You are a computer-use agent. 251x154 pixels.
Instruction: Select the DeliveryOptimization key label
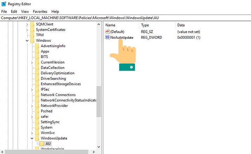point(58,73)
